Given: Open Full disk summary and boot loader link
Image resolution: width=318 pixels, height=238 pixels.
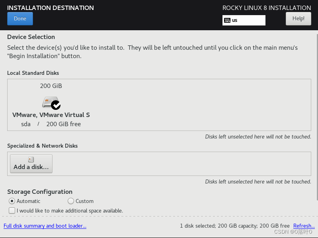Looking at the screenshot, I should tap(45, 226).
